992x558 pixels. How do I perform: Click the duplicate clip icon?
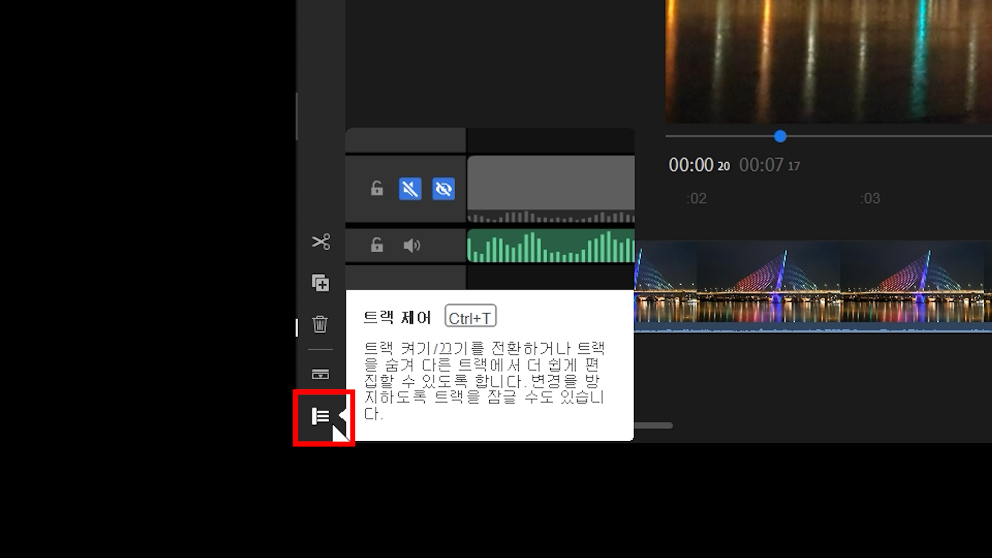[x=320, y=283]
